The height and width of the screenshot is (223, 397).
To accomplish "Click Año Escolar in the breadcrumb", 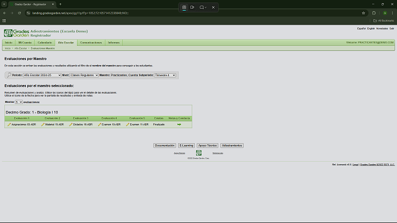I will pyautogui.click(x=20, y=48).
